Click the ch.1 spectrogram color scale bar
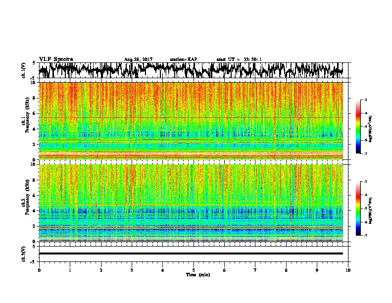The image size is (392, 303). [358, 127]
